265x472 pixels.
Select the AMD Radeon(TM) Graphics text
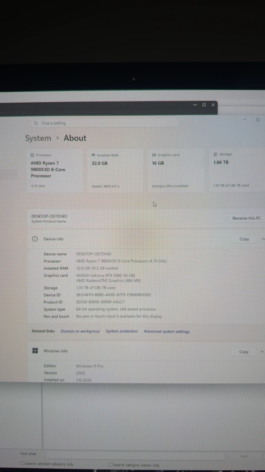point(109,281)
